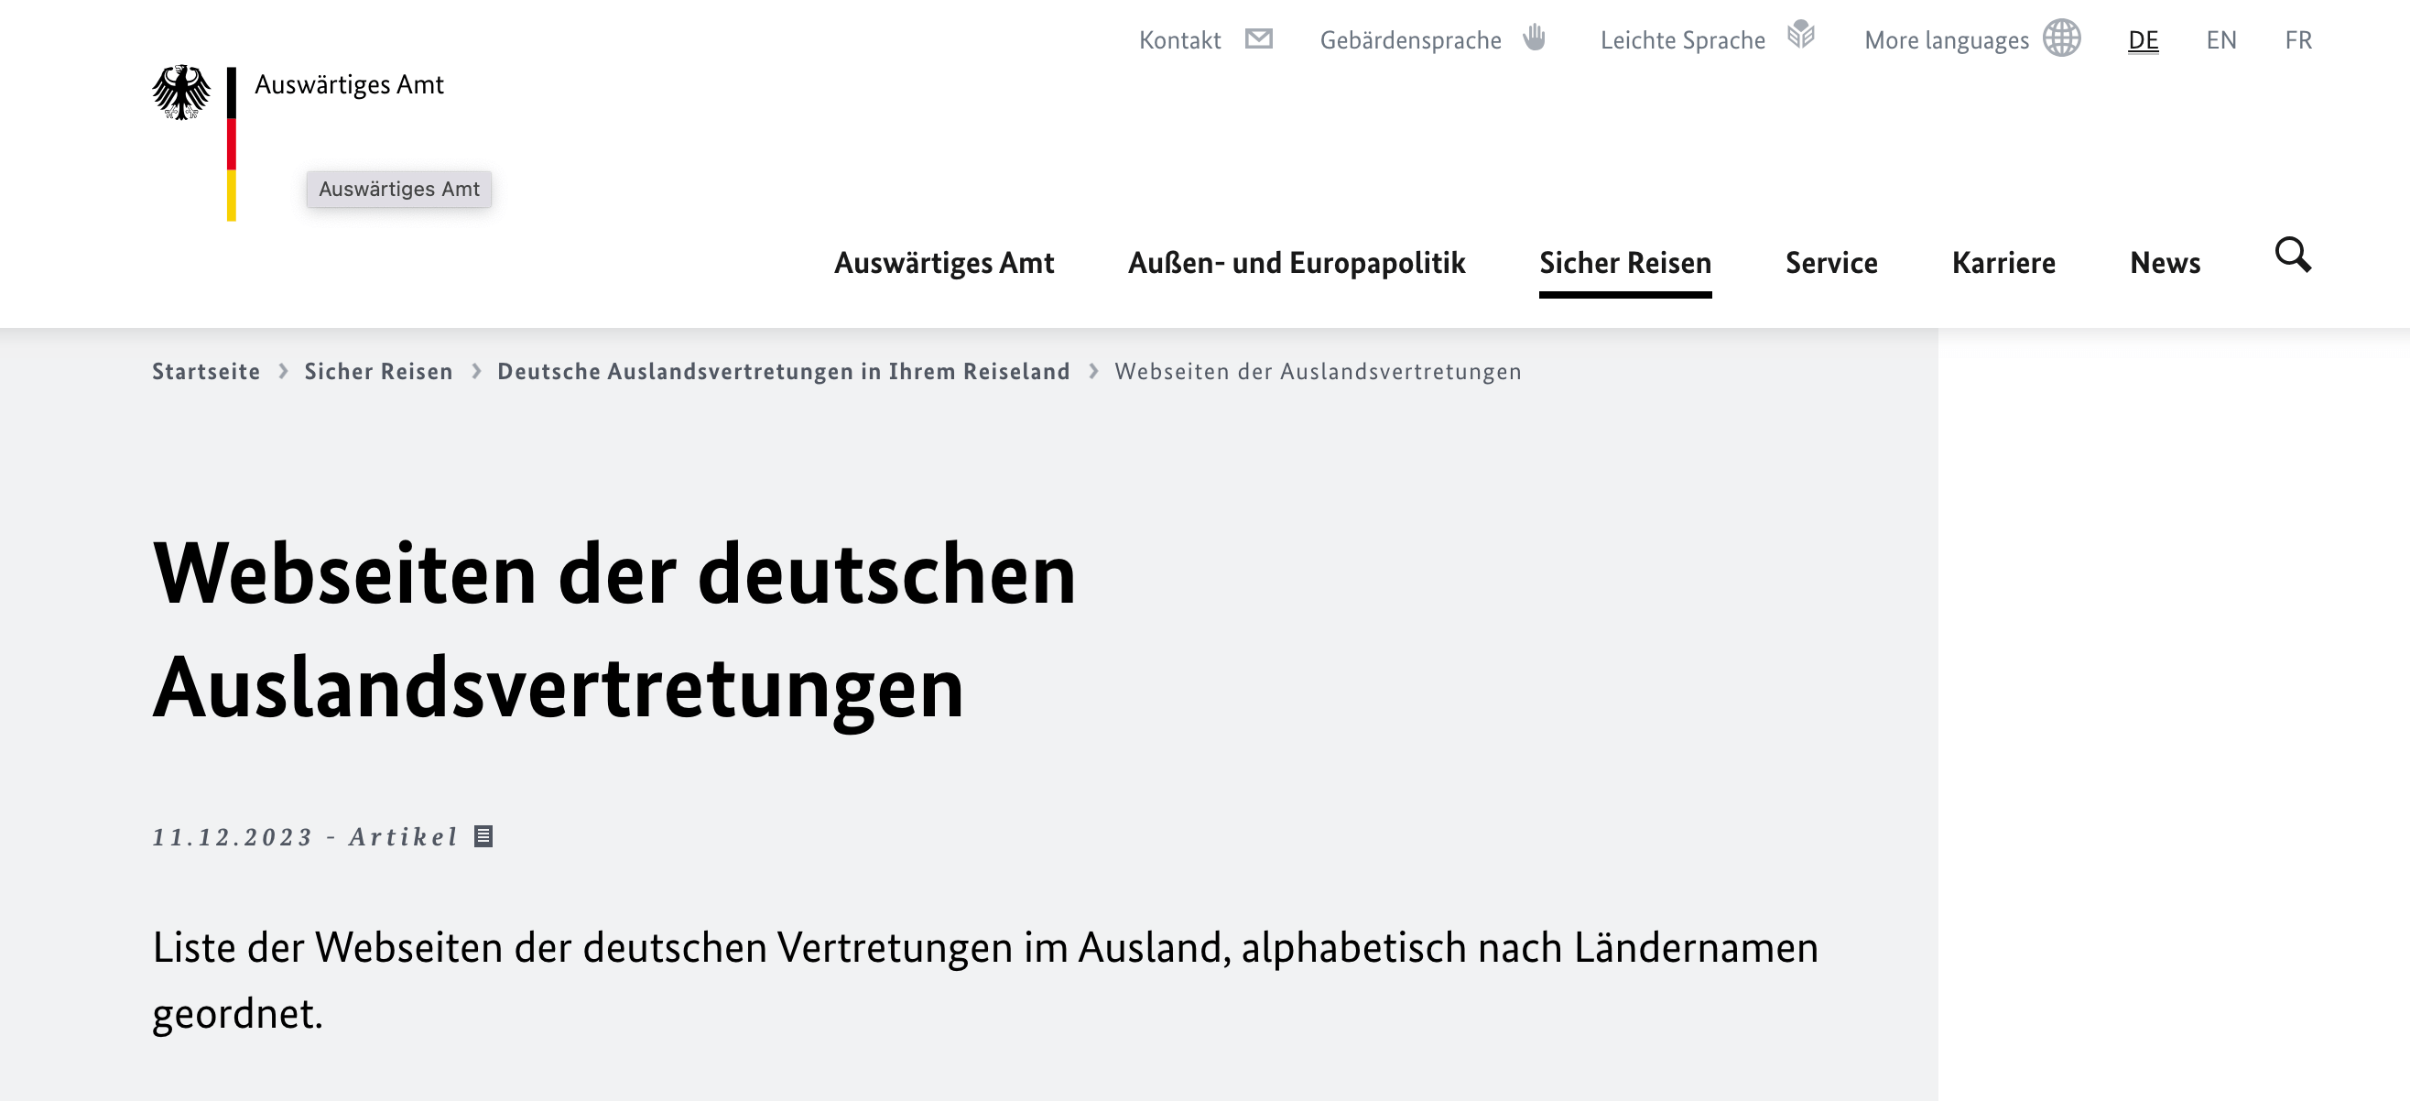Expand the Außen- und Europapolitik menu
Image resolution: width=2410 pixels, height=1101 pixels.
pyautogui.click(x=1296, y=263)
